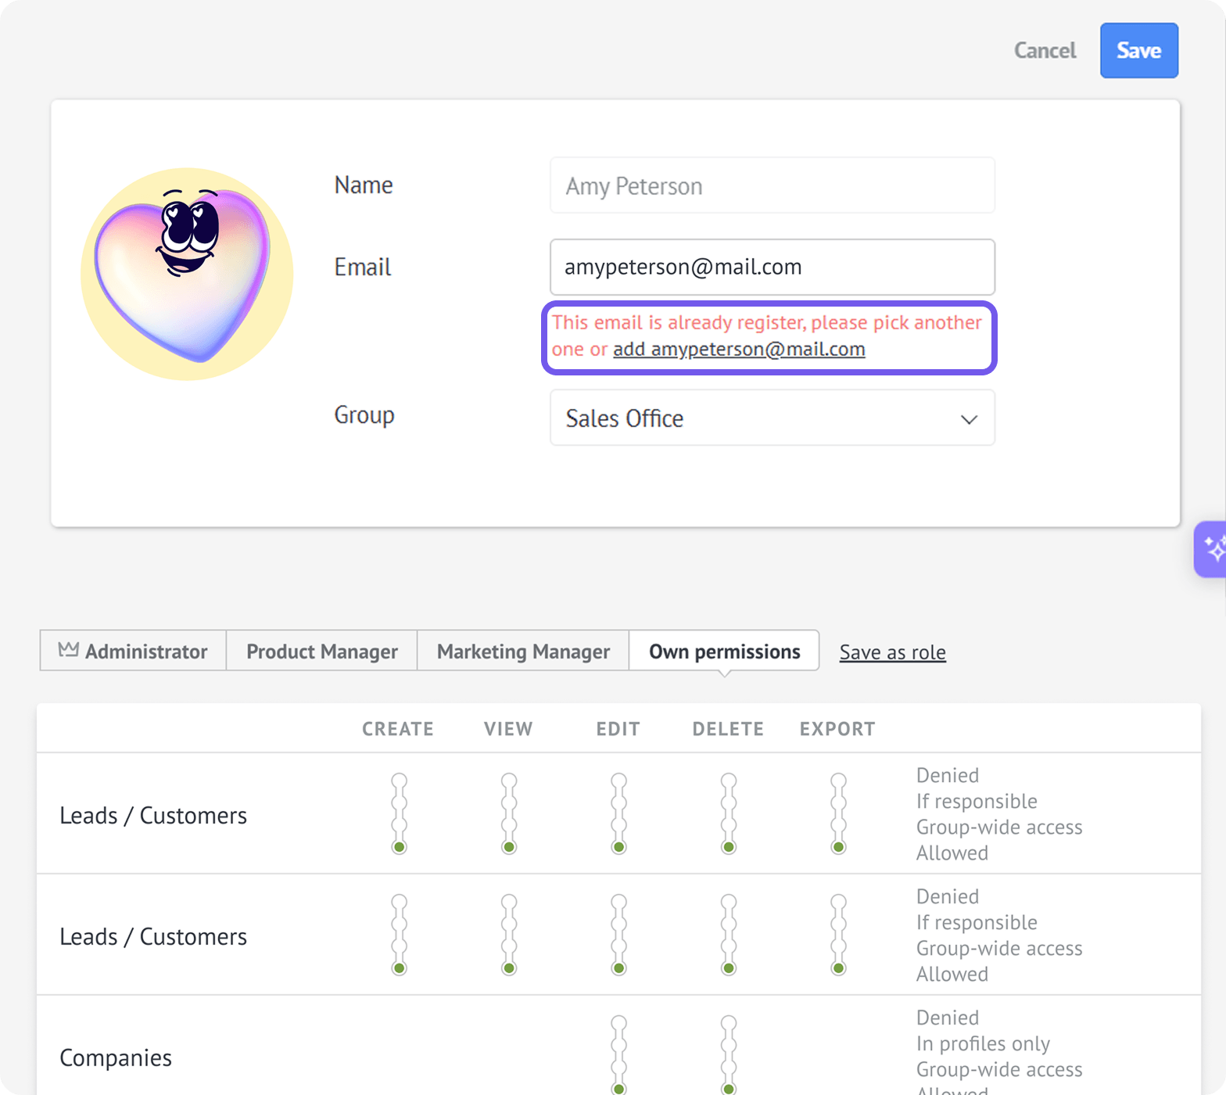Click the Group field label

(x=364, y=415)
